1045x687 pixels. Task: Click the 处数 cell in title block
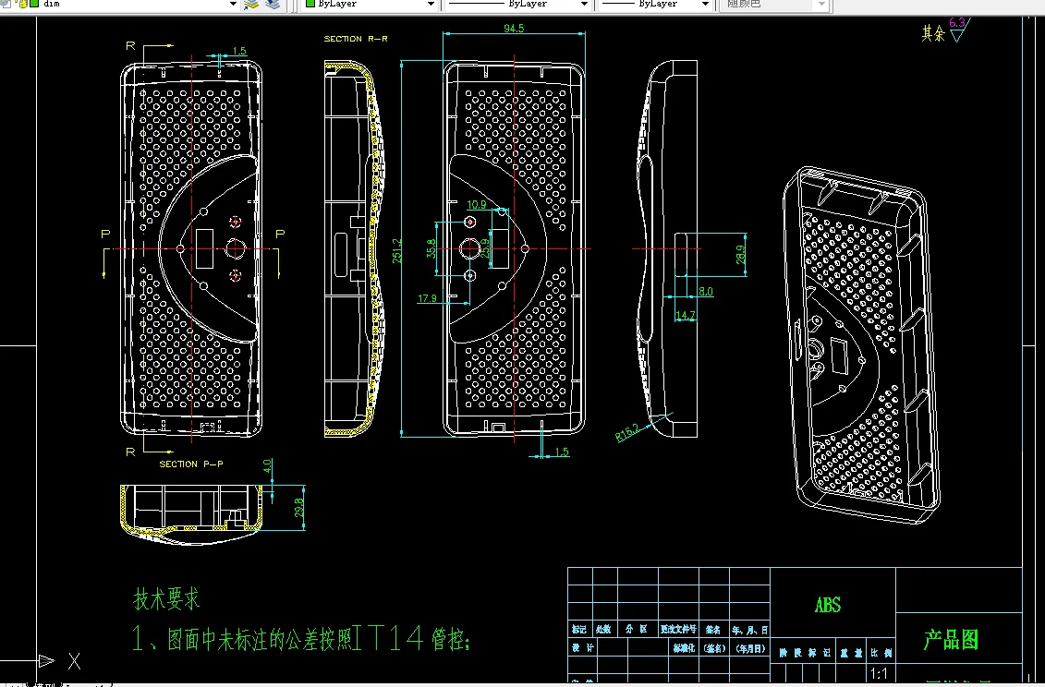603,629
